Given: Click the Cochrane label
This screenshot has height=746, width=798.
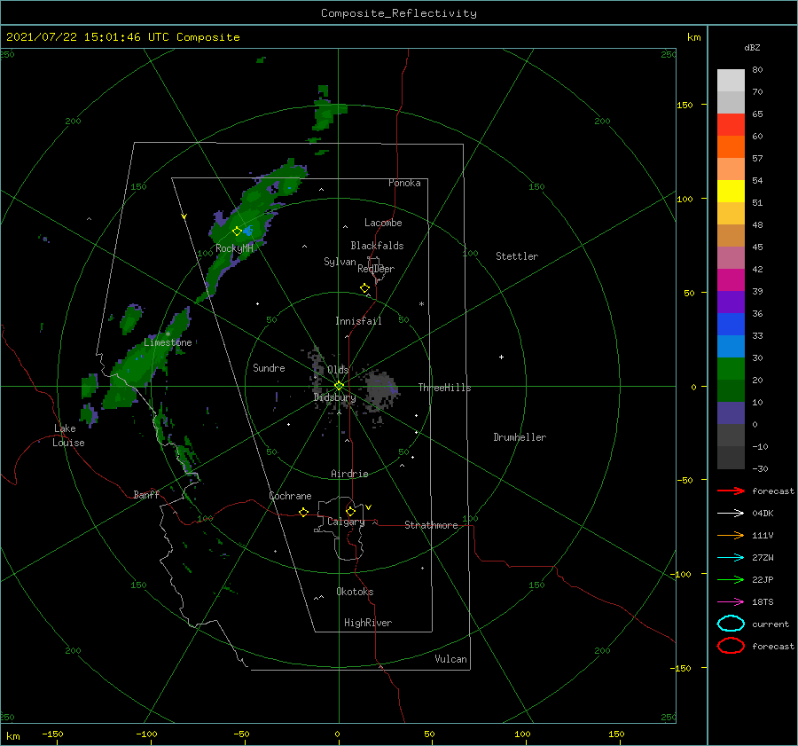Looking at the screenshot, I should point(290,496).
